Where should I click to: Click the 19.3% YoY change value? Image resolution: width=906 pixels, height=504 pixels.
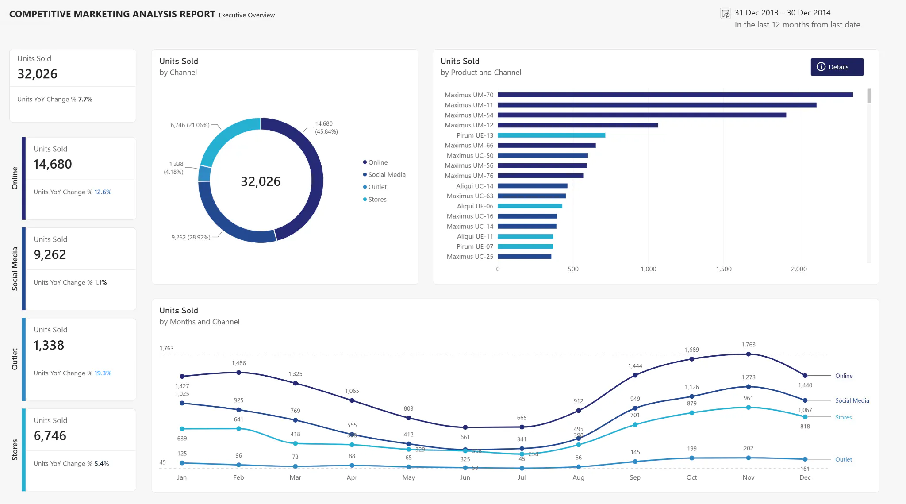tap(103, 373)
